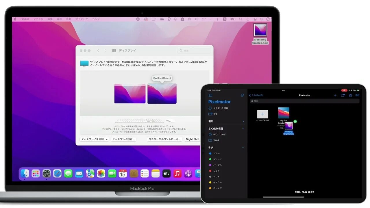This screenshot has width=370, height=208.
Task: Go back in System Preferences window
Action: [98, 51]
